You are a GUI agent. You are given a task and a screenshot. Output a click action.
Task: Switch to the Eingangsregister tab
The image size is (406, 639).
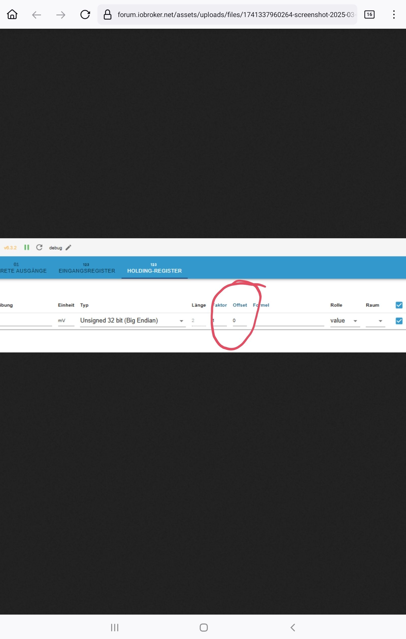[x=87, y=268]
